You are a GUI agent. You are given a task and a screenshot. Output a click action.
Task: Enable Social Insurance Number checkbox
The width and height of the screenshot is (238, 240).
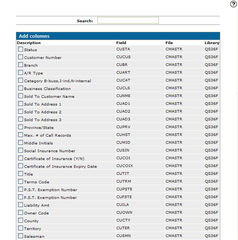coord(20,150)
